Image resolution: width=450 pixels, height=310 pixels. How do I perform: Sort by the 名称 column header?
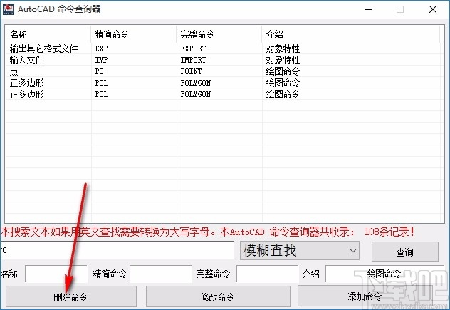pos(48,34)
